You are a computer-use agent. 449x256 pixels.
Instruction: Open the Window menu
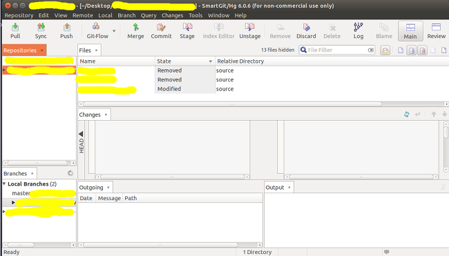click(x=218, y=15)
